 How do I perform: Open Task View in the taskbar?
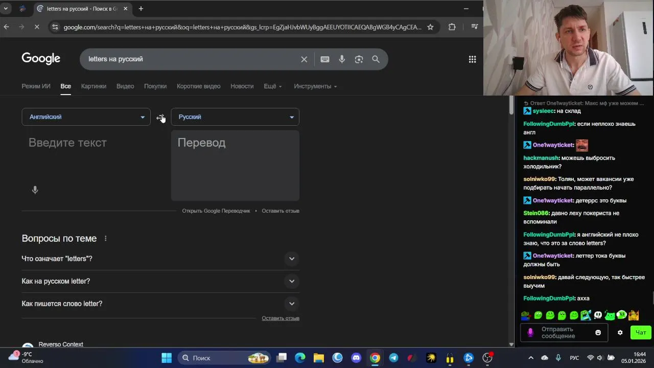point(282,358)
